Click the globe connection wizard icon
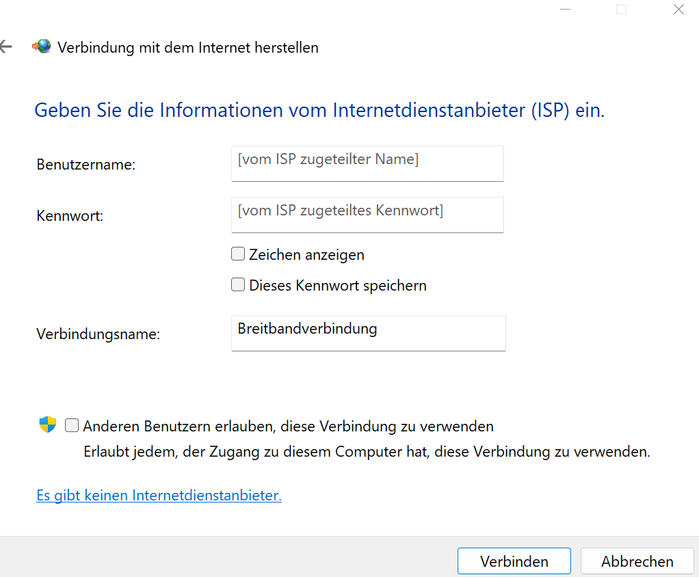 click(x=42, y=46)
